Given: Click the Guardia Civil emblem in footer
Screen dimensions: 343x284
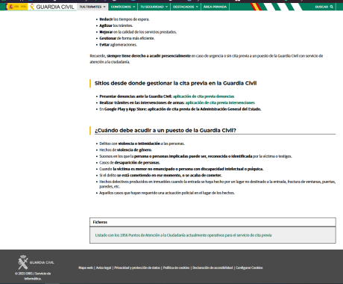Looking at the screenshot, I should 23,262.
